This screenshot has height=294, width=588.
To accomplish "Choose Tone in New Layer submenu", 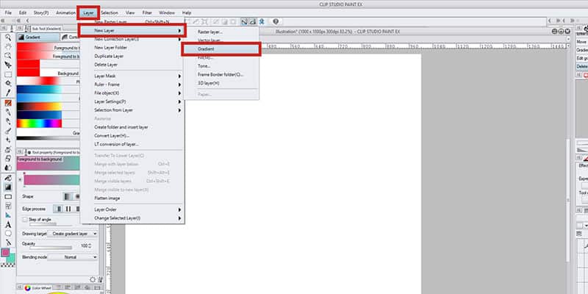I will [221, 66].
